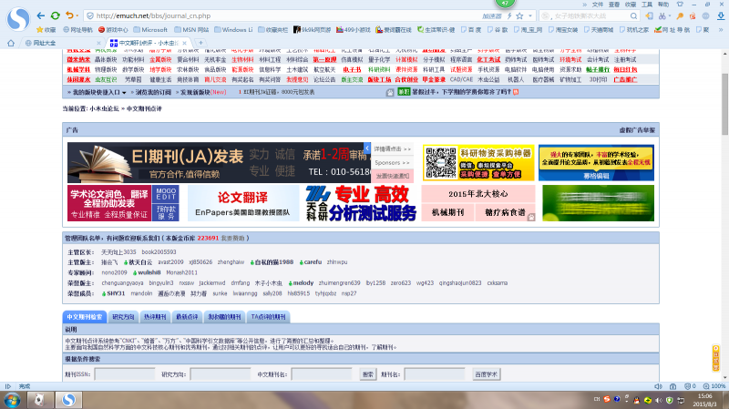Screen dimensions: 729x409
Task: Click the 虚假广告举报 link
Action: click(x=637, y=130)
